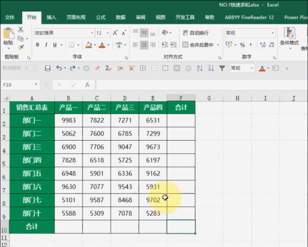Open the 公式 ribbon tab
Image resolution: width=308 pixels, height=247 pixels.
coord(101,18)
